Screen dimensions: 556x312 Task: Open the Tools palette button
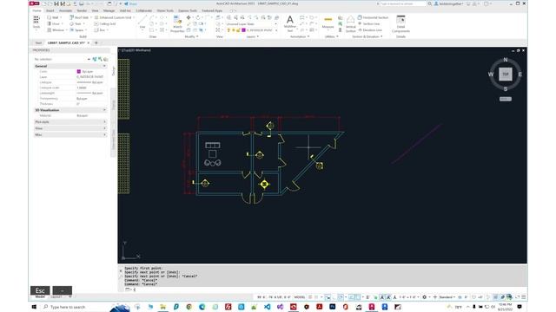pos(36,23)
